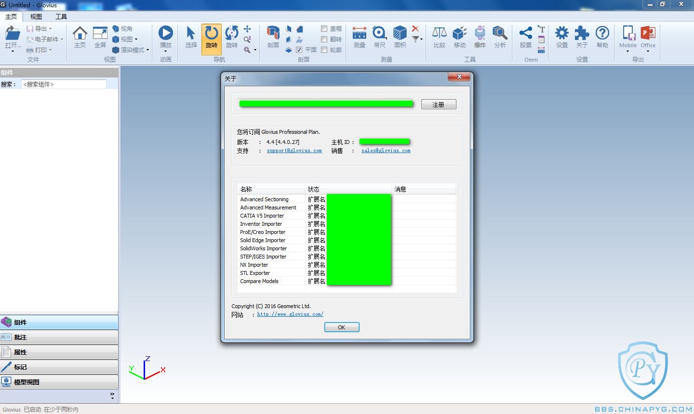Select the CATIA V5 Importer row
Screen dimensions: 694x414
coord(347,216)
